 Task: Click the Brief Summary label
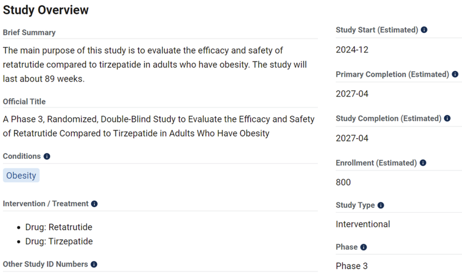29,32
